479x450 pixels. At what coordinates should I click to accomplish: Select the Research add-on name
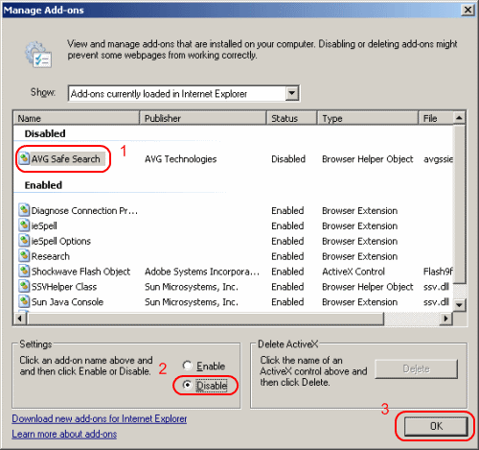pyautogui.click(x=51, y=256)
